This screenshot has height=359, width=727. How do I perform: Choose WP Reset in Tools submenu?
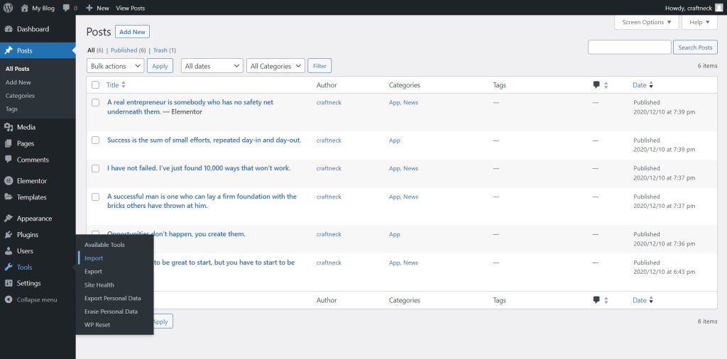(x=97, y=325)
